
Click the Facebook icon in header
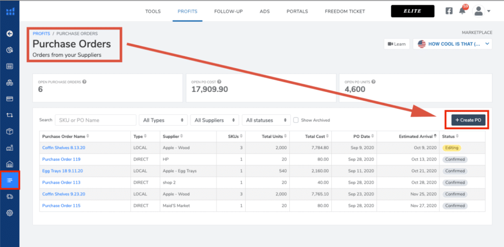[x=449, y=11]
